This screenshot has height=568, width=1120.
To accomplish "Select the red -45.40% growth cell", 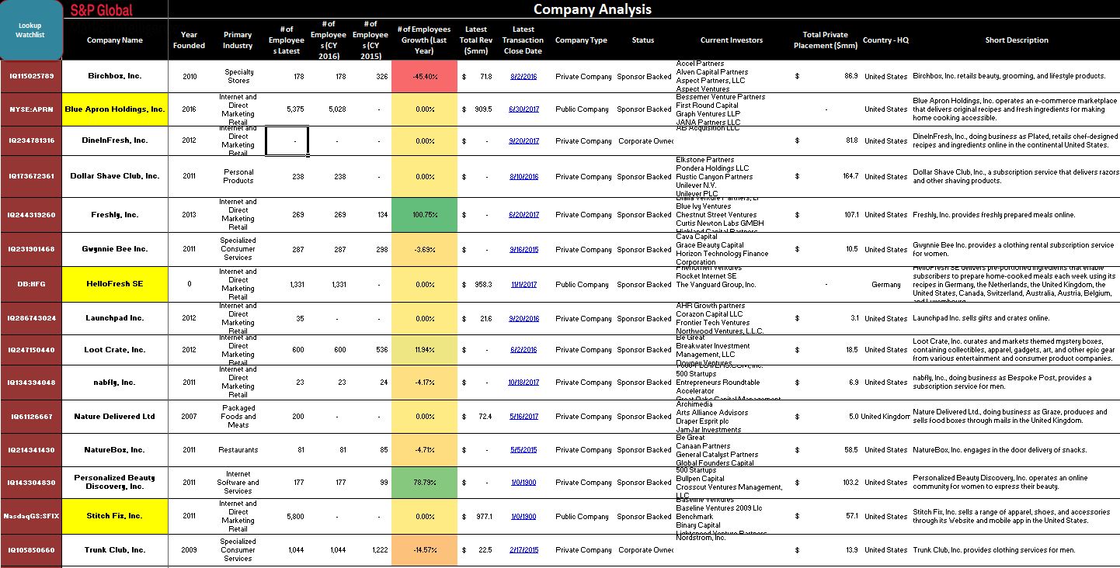I will [425, 77].
